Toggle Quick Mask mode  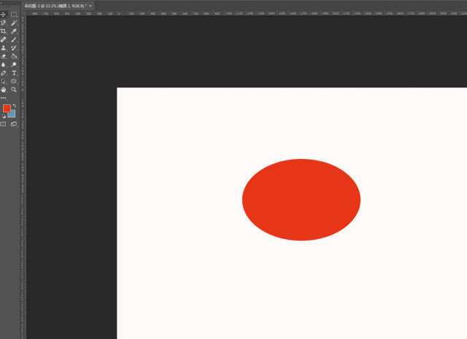point(3,124)
